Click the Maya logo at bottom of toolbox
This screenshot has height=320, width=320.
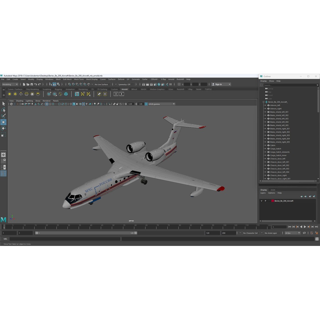3,220
